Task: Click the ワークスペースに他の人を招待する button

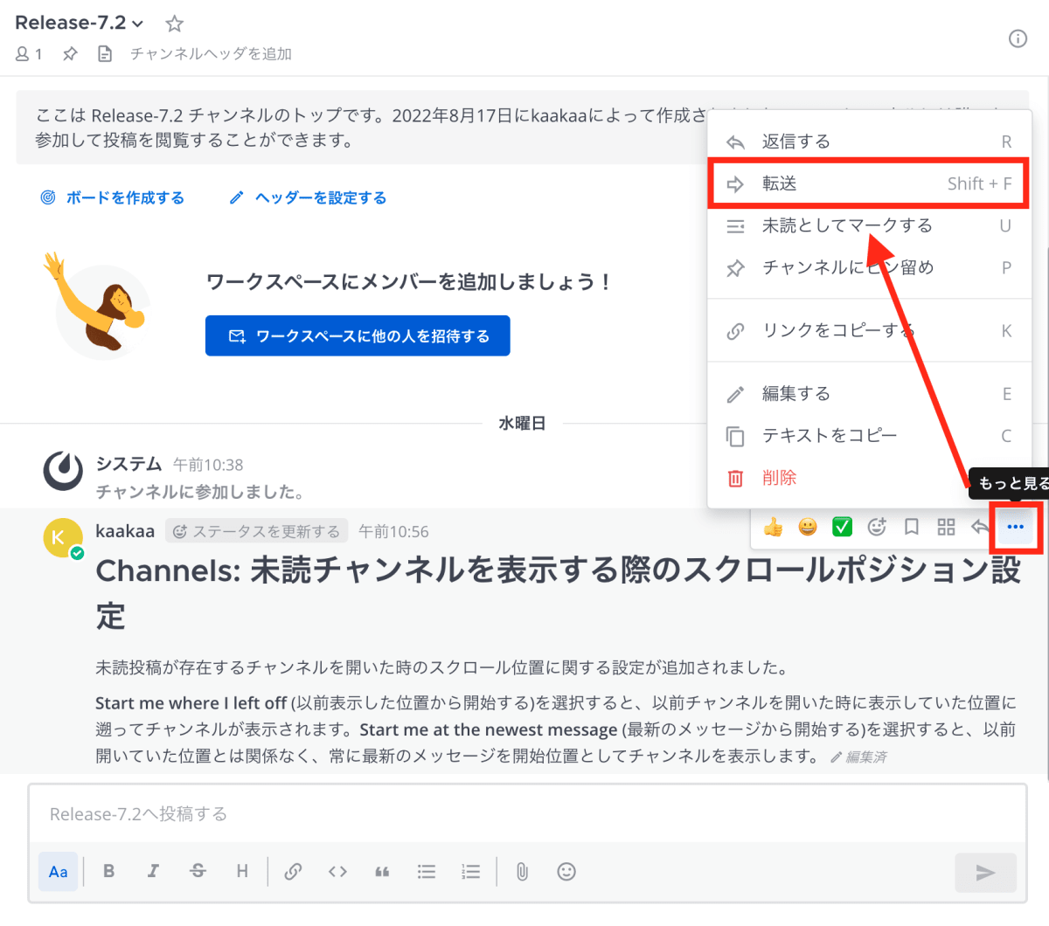Action: [x=358, y=335]
